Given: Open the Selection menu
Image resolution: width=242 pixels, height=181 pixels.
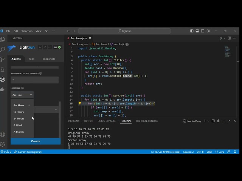Looking at the screenshot, I should point(27,31).
